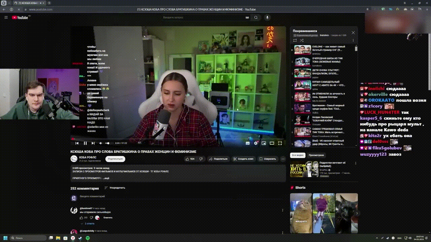Switch to miniplayer mode
This screenshot has height=242, width=431.
point(264,143)
